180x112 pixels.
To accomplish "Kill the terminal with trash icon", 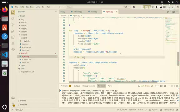I will [165, 86].
